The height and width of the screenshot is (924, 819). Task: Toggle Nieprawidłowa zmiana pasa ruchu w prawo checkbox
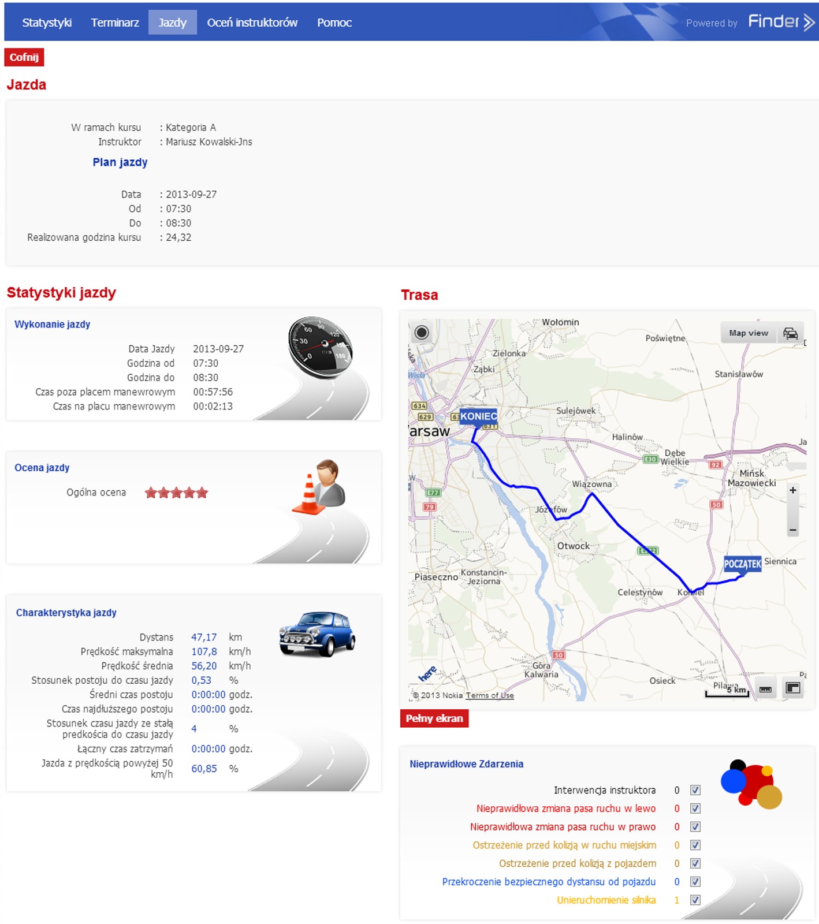(x=695, y=827)
